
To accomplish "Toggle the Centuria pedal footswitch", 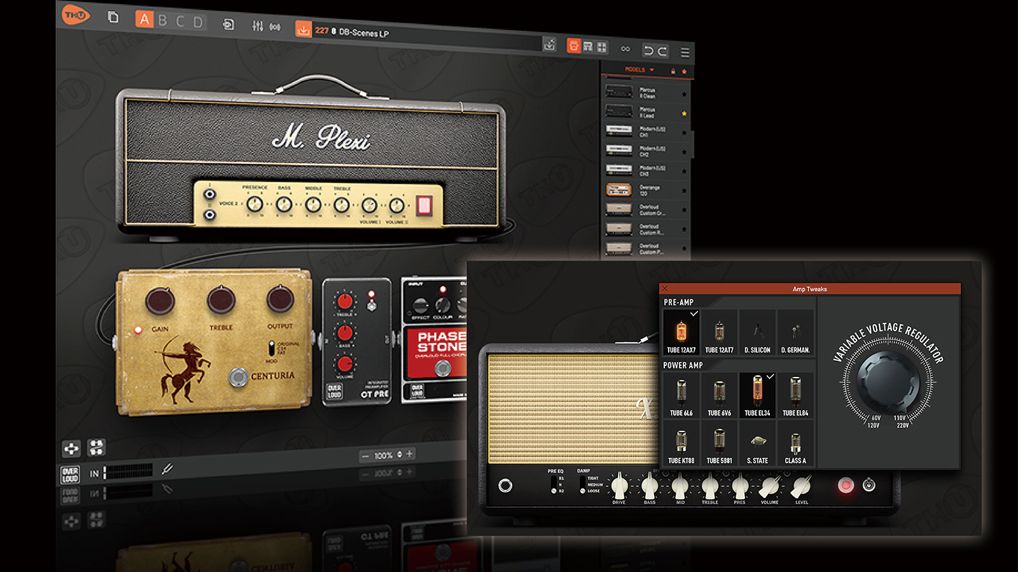I will click(239, 378).
